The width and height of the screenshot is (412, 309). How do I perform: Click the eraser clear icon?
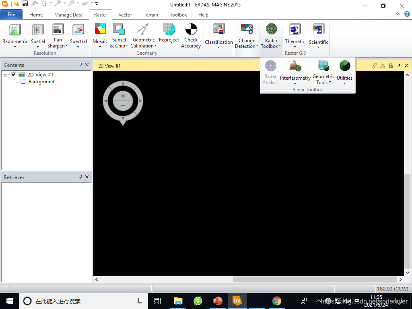[x=85, y=4]
